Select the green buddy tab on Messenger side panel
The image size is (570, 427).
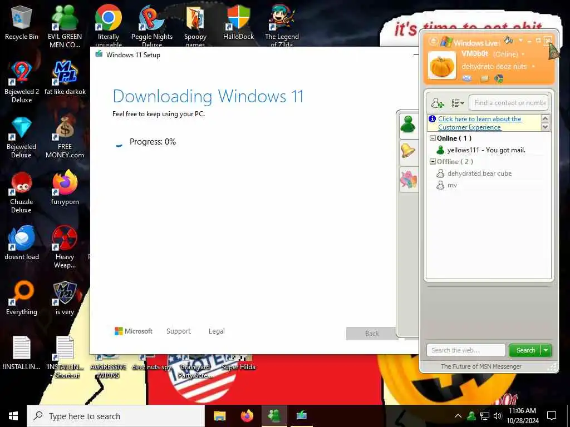(x=408, y=125)
